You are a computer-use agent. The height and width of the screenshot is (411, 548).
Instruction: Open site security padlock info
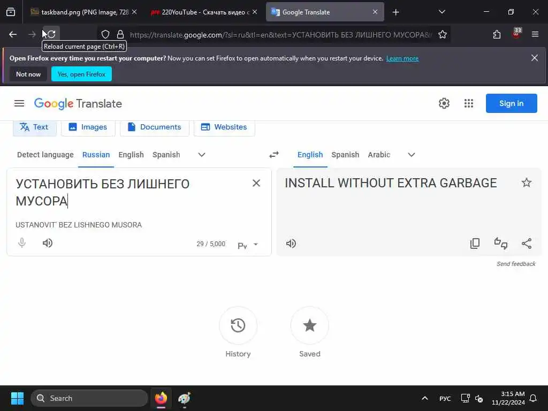click(x=120, y=34)
